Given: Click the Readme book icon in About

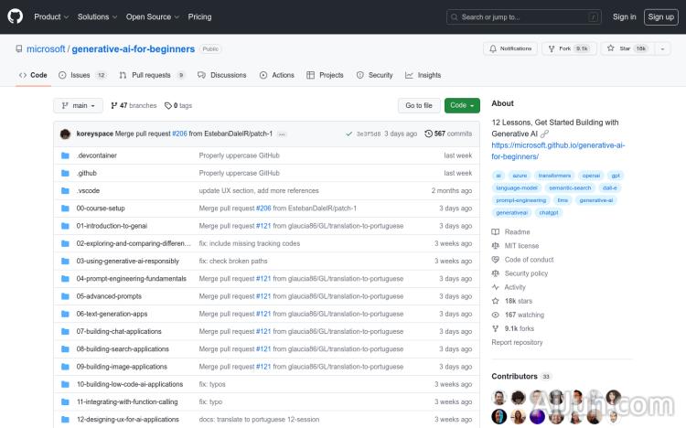Looking at the screenshot, I should point(496,232).
